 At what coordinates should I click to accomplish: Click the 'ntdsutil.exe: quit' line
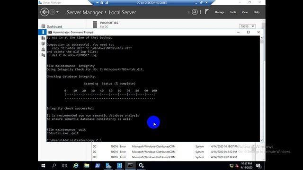[62, 133]
